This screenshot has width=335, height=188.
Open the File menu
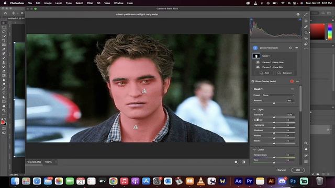click(30, 3)
